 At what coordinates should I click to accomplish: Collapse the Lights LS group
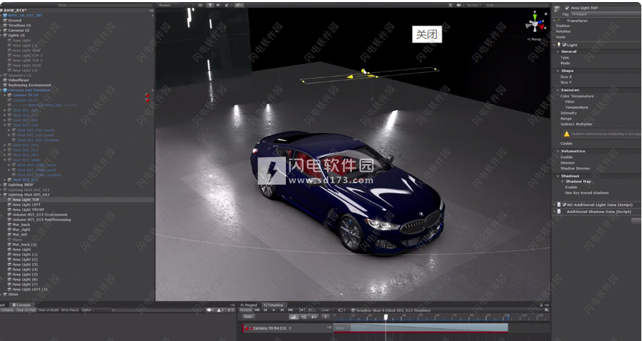(1, 35)
